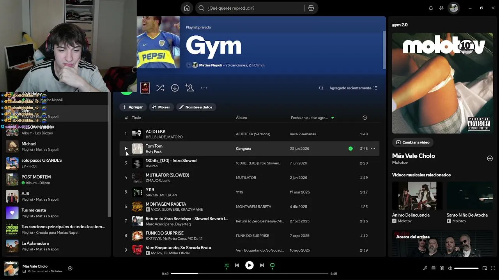Image resolution: width=499 pixels, height=280 pixels.
Task: Search within the Gym playlist
Action: (x=321, y=88)
